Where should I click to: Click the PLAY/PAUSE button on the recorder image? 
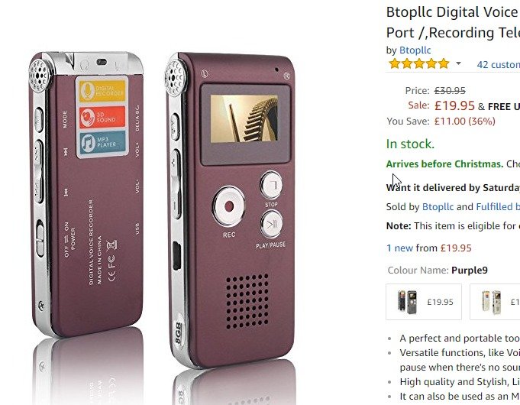pyautogui.click(x=272, y=224)
